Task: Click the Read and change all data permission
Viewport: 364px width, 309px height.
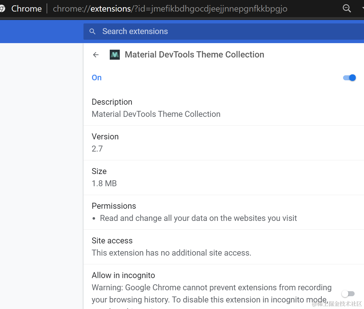Action: (198, 218)
